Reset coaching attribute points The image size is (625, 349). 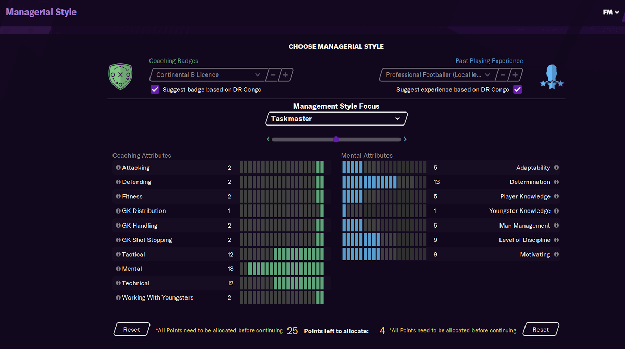(132, 330)
